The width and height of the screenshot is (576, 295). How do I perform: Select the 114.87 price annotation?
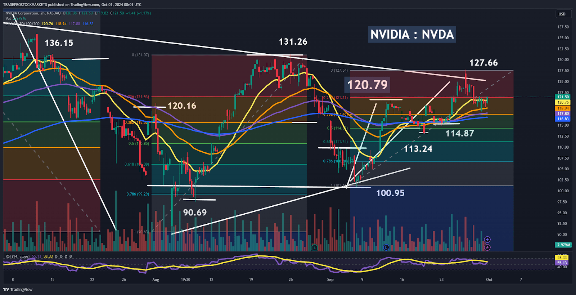pyautogui.click(x=460, y=134)
